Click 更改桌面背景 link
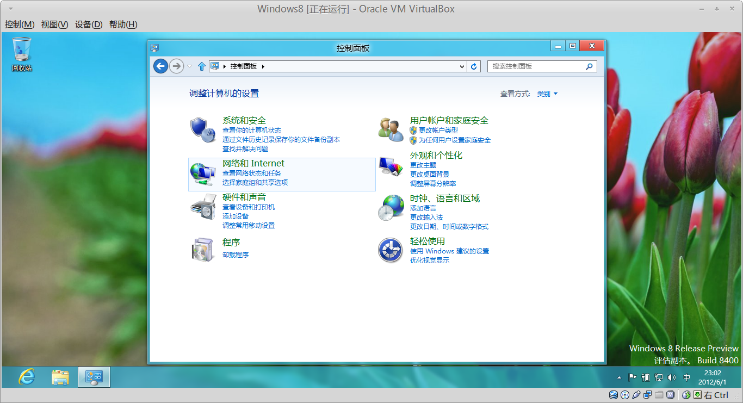The height and width of the screenshot is (403, 743). 430,175
